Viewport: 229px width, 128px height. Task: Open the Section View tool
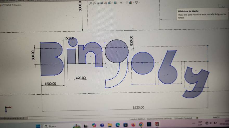click(102, 3)
